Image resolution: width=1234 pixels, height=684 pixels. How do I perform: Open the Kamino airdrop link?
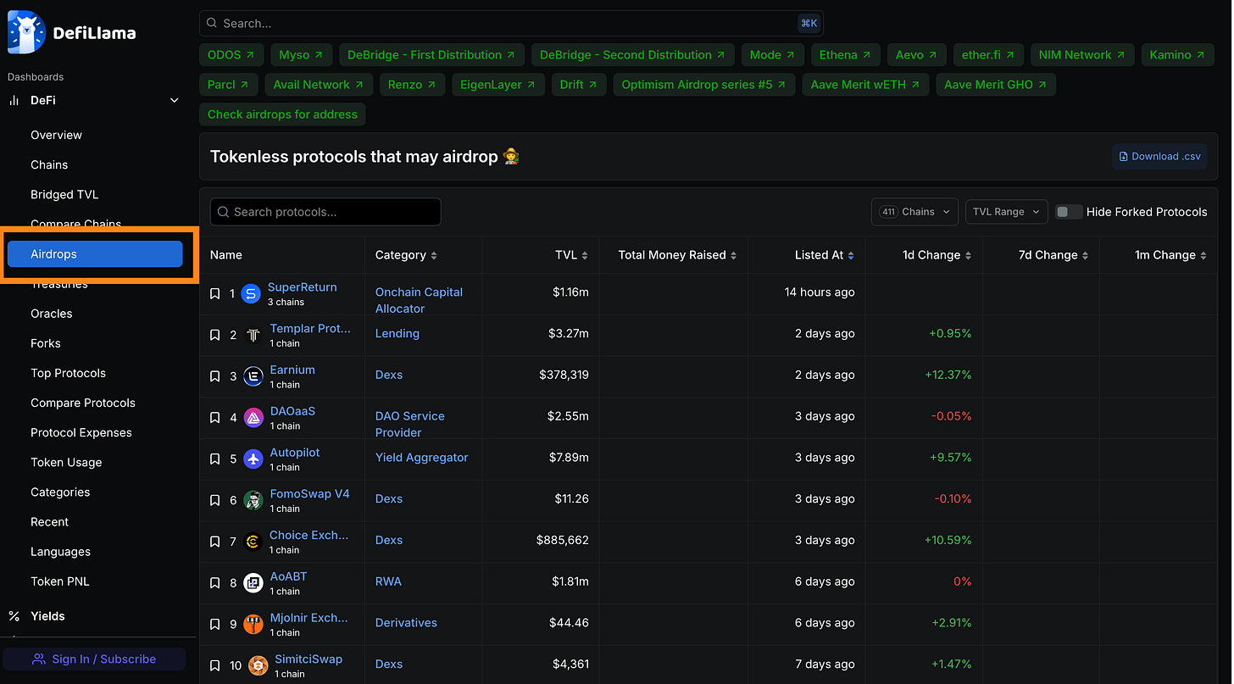pyautogui.click(x=1177, y=55)
